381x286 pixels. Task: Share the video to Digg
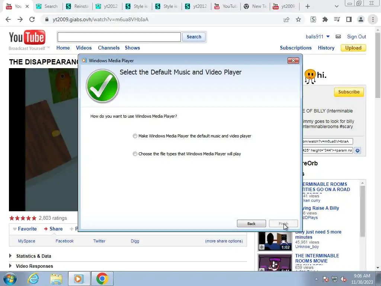pyautogui.click(x=135, y=241)
